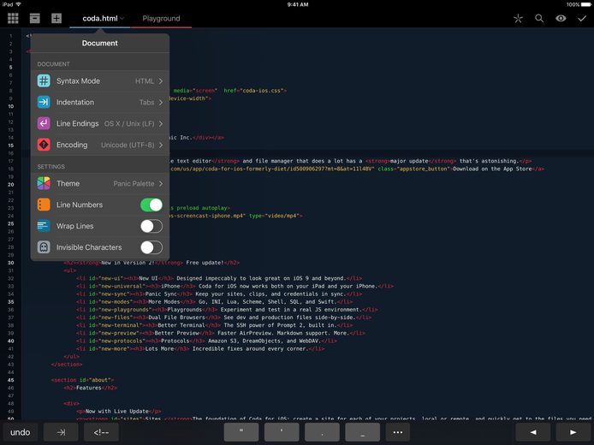594x445 pixels.
Task: Insert a tab with the tab key
Action: (x=61, y=432)
